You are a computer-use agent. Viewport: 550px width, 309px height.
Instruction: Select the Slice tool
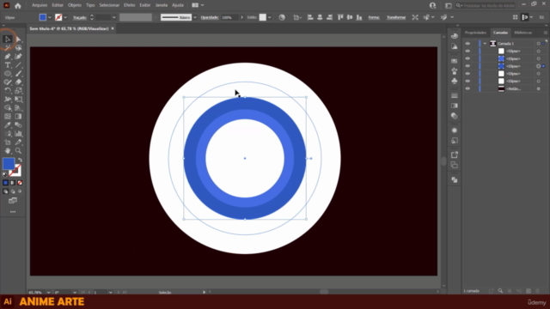point(18,142)
